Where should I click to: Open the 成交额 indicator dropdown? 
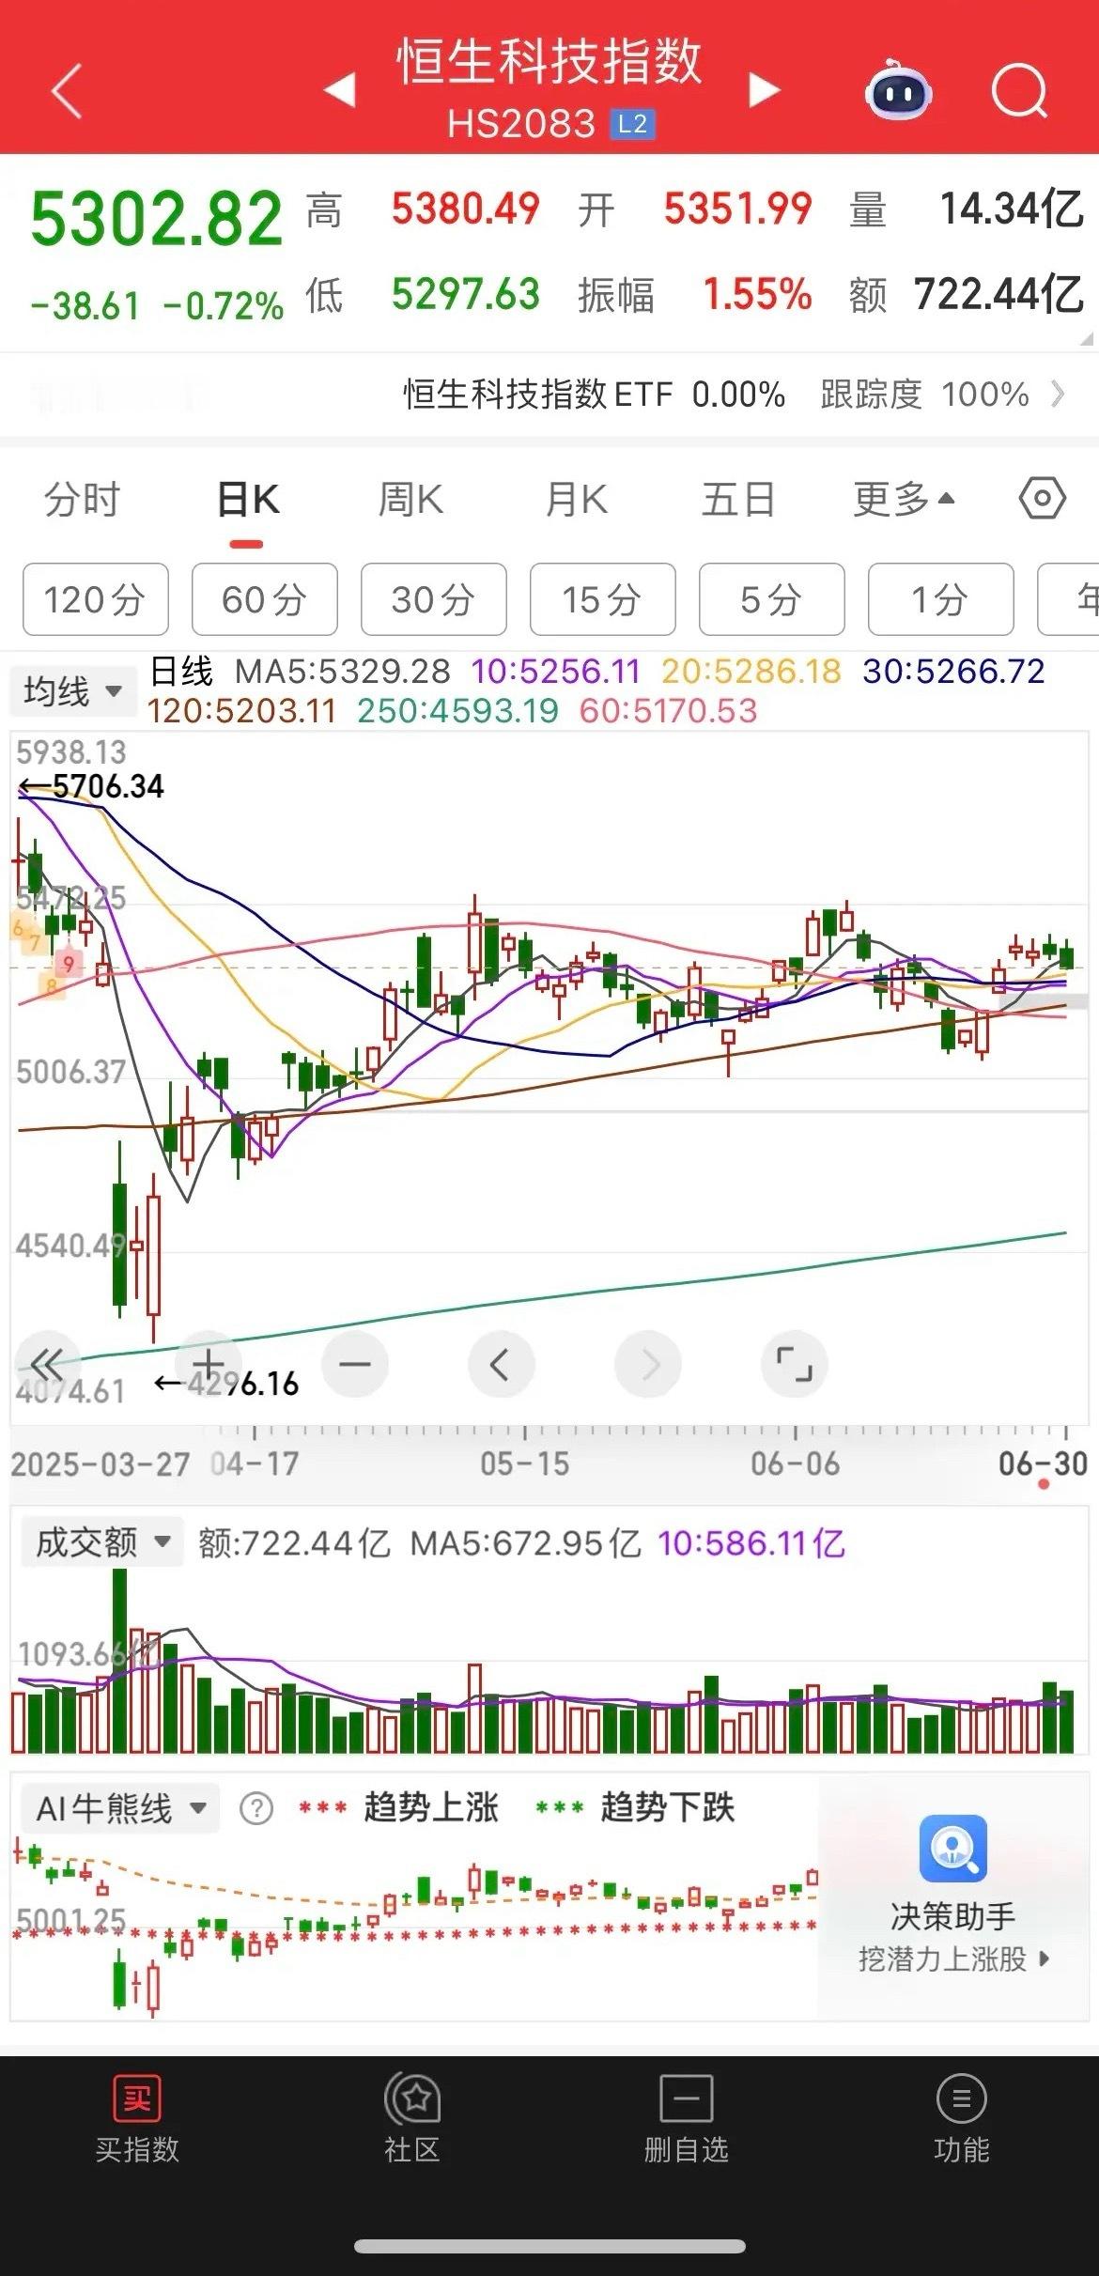(x=101, y=1542)
